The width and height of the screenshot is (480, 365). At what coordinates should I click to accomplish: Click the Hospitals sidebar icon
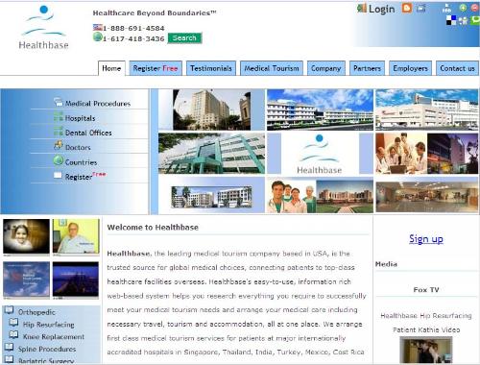[x=59, y=117]
